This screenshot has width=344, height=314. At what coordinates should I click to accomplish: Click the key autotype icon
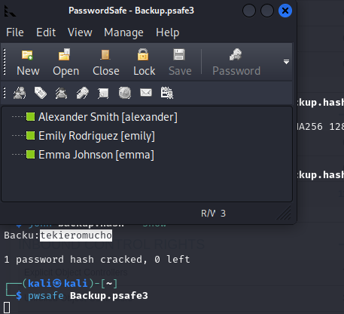(x=83, y=93)
